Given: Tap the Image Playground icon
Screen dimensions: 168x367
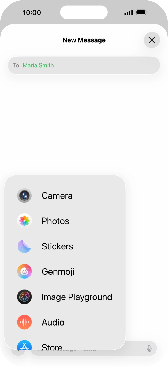Looking at the screenshot, I should click(x=24, y=297).
